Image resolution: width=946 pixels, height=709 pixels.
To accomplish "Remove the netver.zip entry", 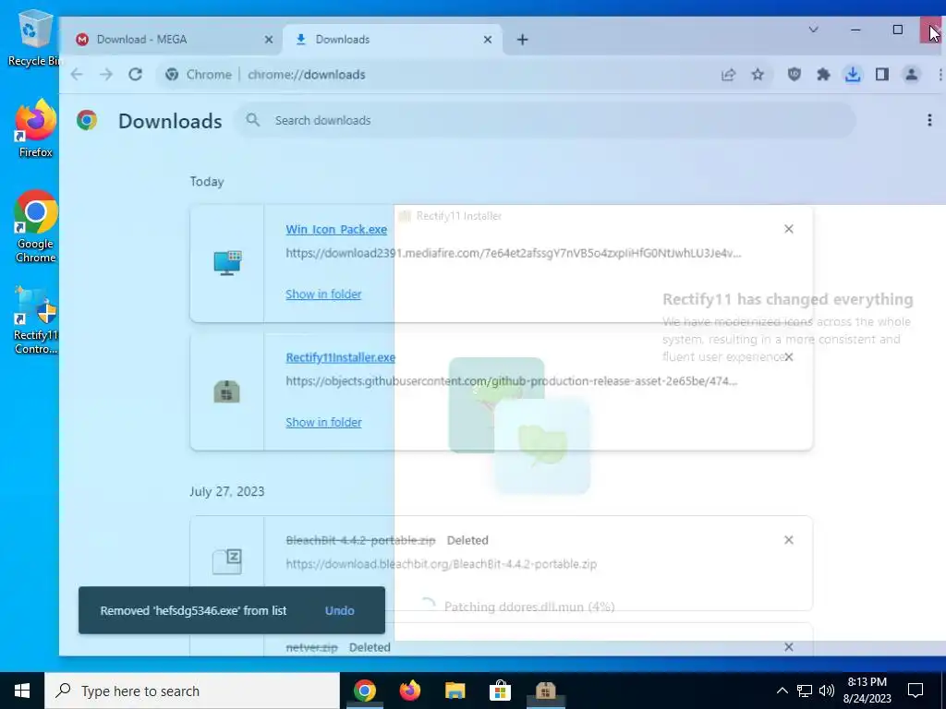I will tap(789, 647).
